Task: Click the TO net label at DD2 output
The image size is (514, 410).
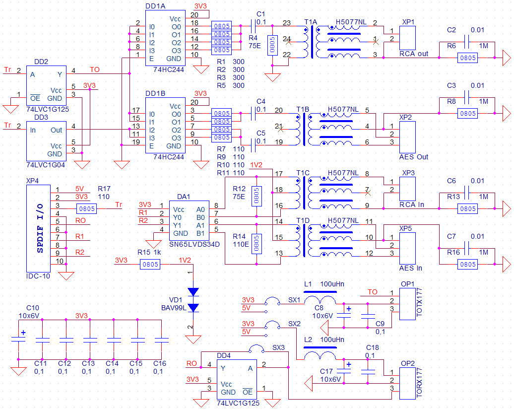Action: pos(95,69)
